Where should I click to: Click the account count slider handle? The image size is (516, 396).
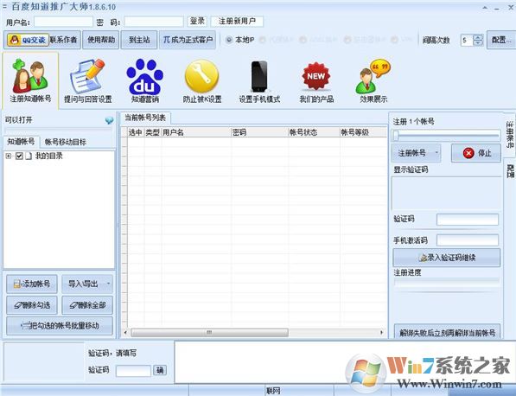(x=396, y=135)
